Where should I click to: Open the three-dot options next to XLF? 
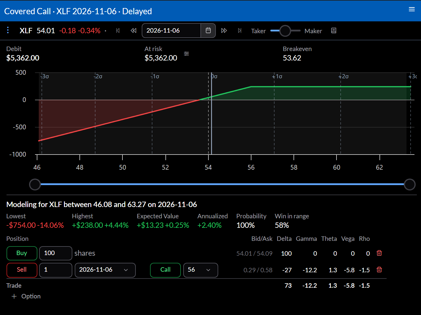[x=8, y=30]
